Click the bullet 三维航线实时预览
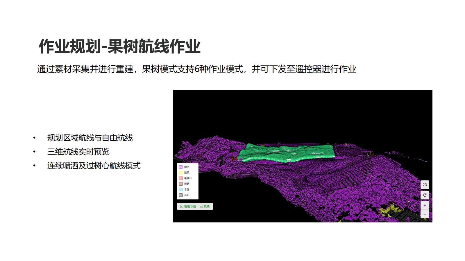This screenshot has width=465, height=261. point(78,151)
